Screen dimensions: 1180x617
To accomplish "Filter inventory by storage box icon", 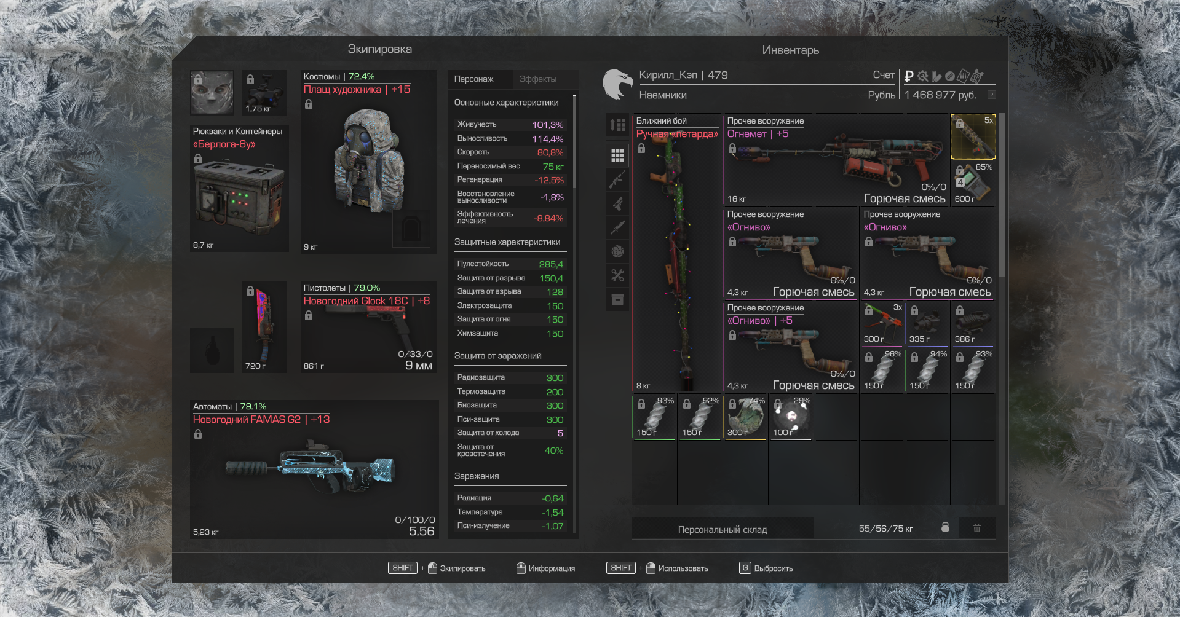I will 617,299.
